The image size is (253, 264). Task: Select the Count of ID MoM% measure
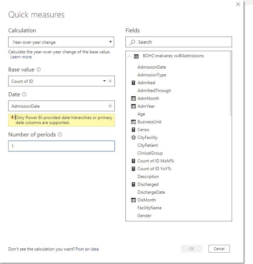156,161
